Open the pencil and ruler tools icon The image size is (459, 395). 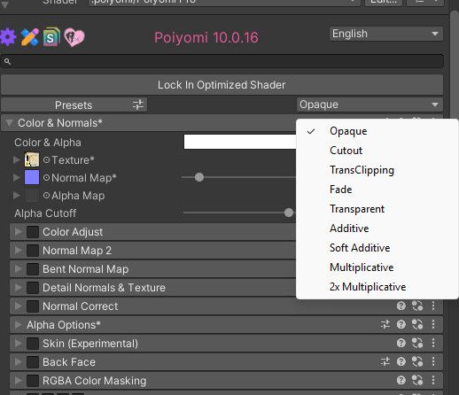click(30, 37)
